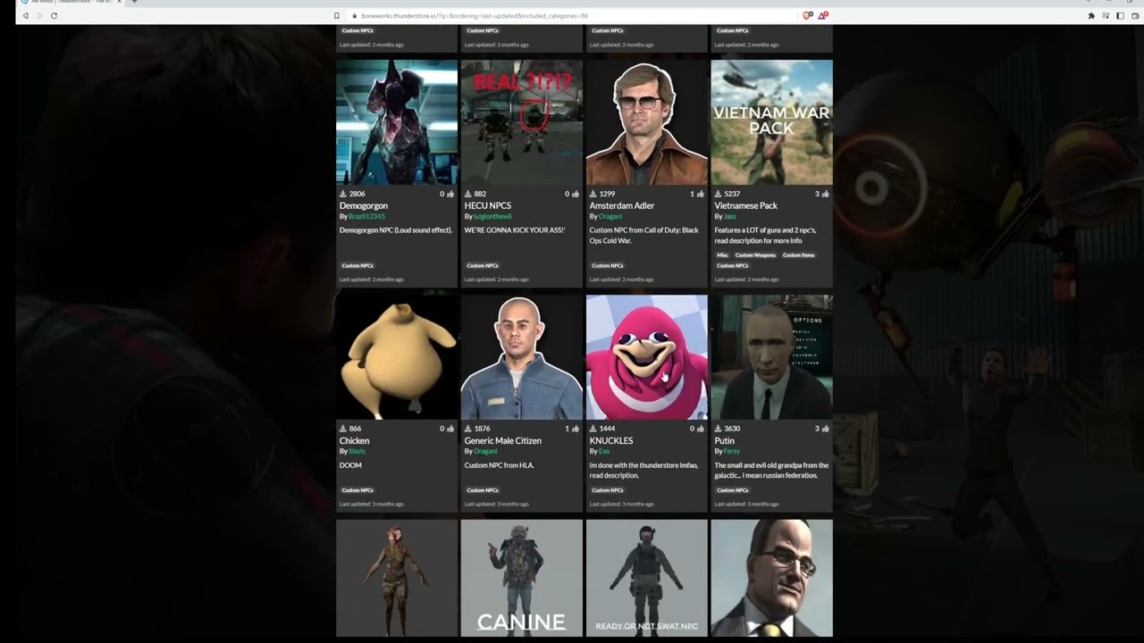Click the URL address bar

(572, 15)
